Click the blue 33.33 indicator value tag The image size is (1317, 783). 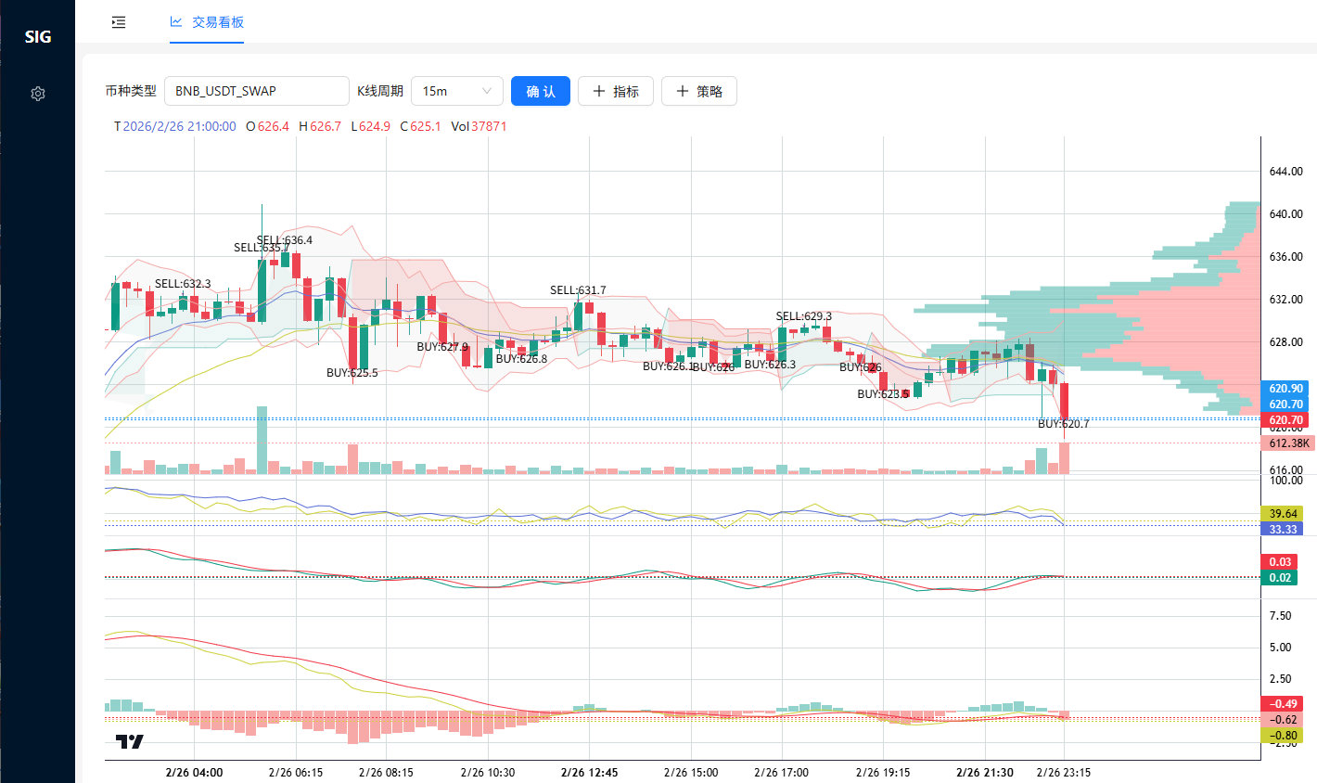1283,529
